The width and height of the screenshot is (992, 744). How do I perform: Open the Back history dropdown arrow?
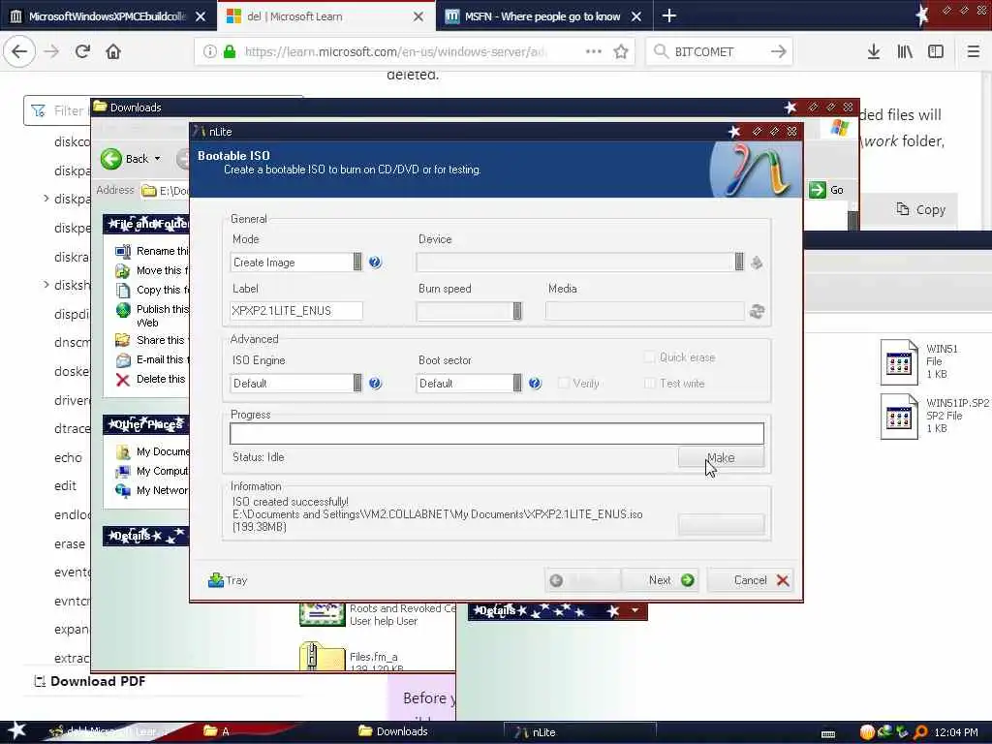coord(158,158)
